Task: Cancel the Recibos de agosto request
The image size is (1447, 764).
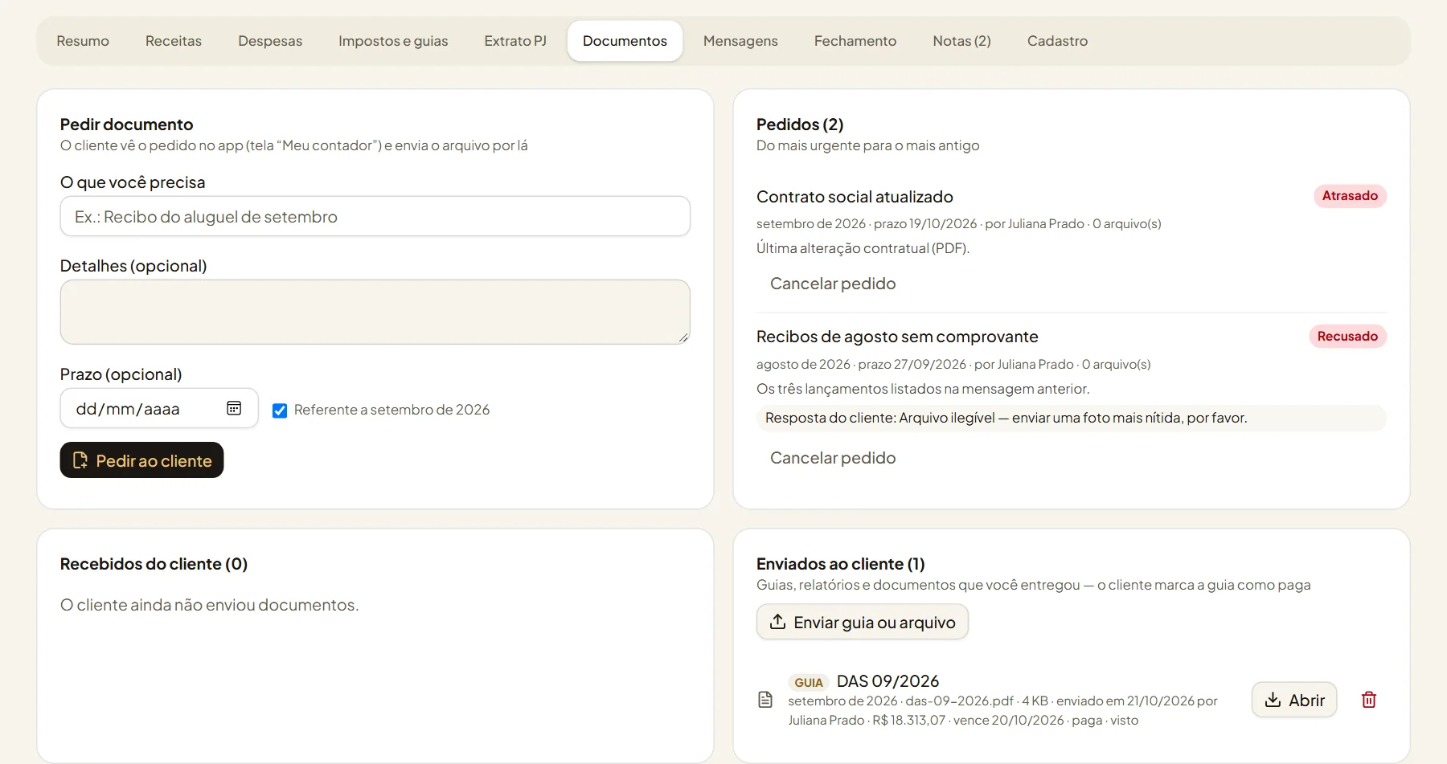Action: pyautogui.click(x=833, y=458)
